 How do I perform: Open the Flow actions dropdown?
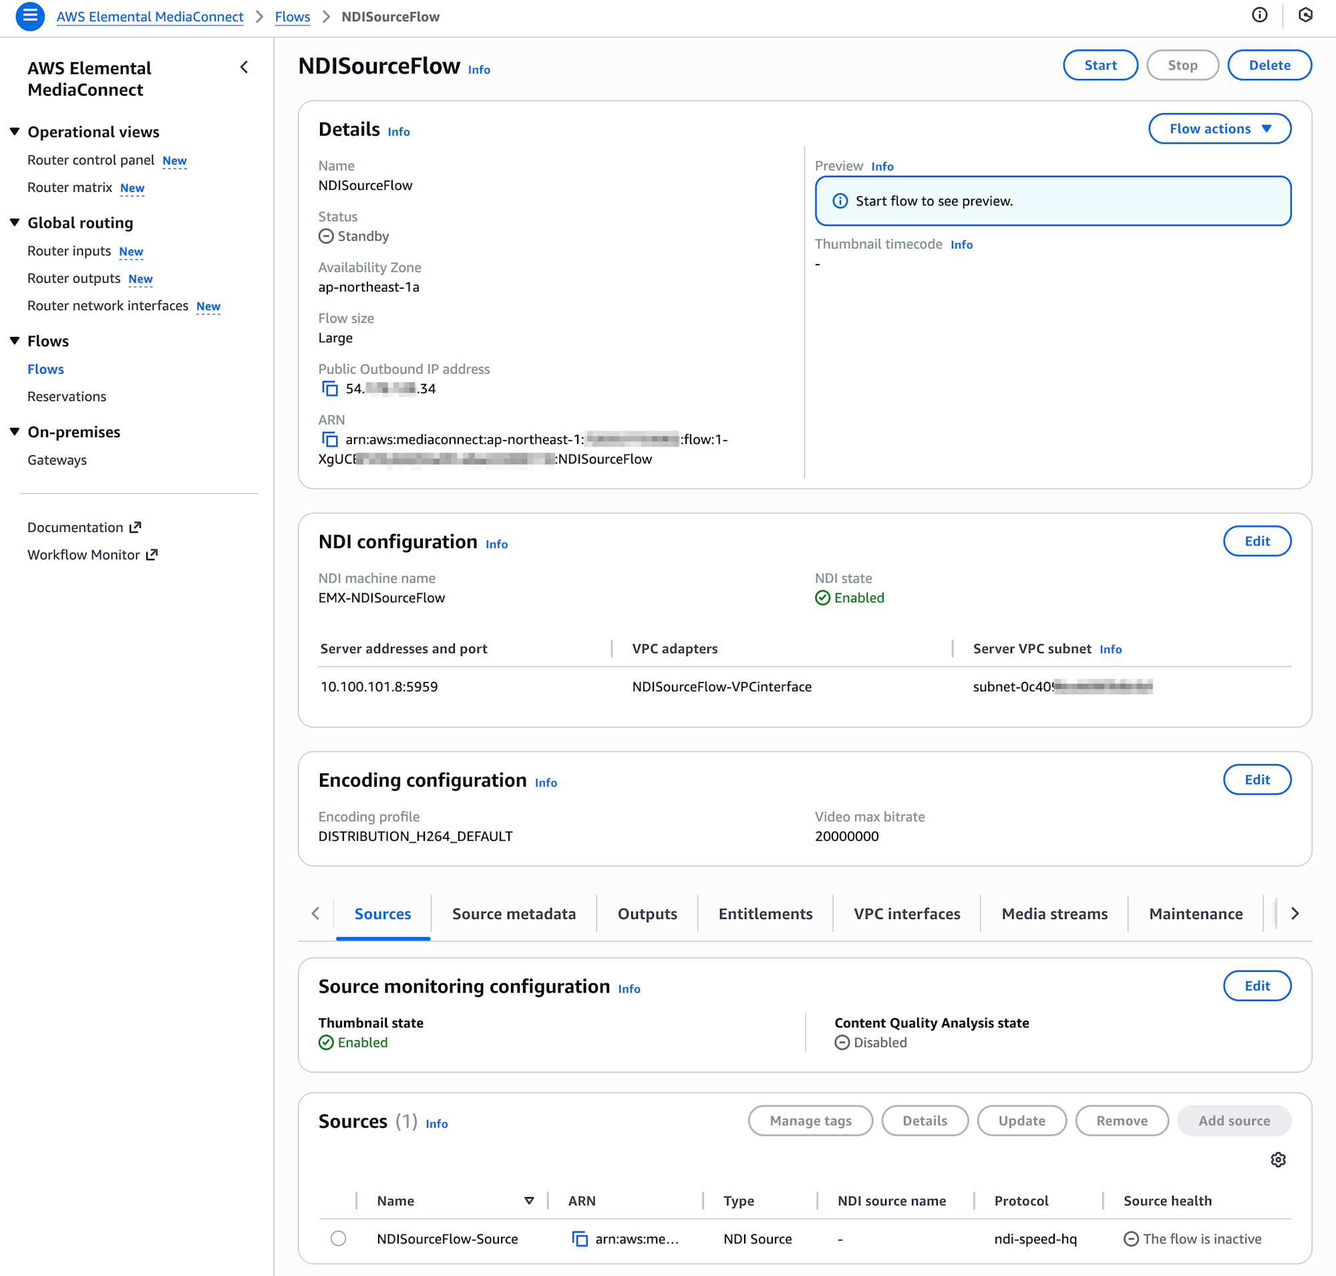(1219, 128)
